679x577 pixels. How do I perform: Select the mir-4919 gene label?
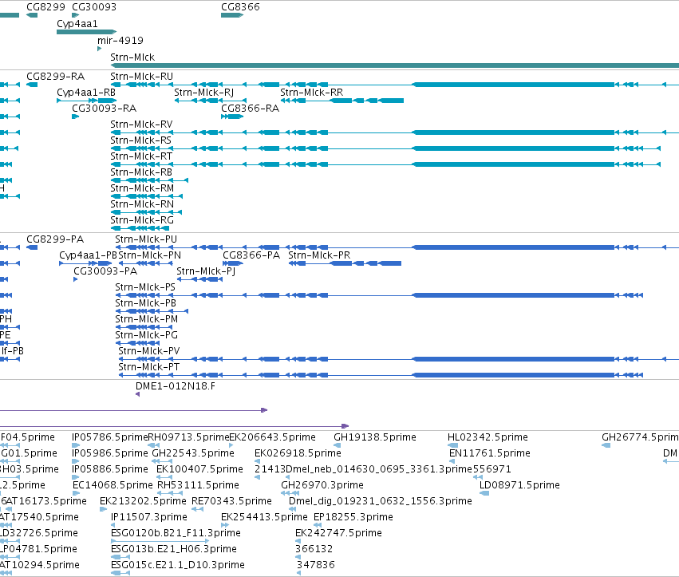coord(120,40)
